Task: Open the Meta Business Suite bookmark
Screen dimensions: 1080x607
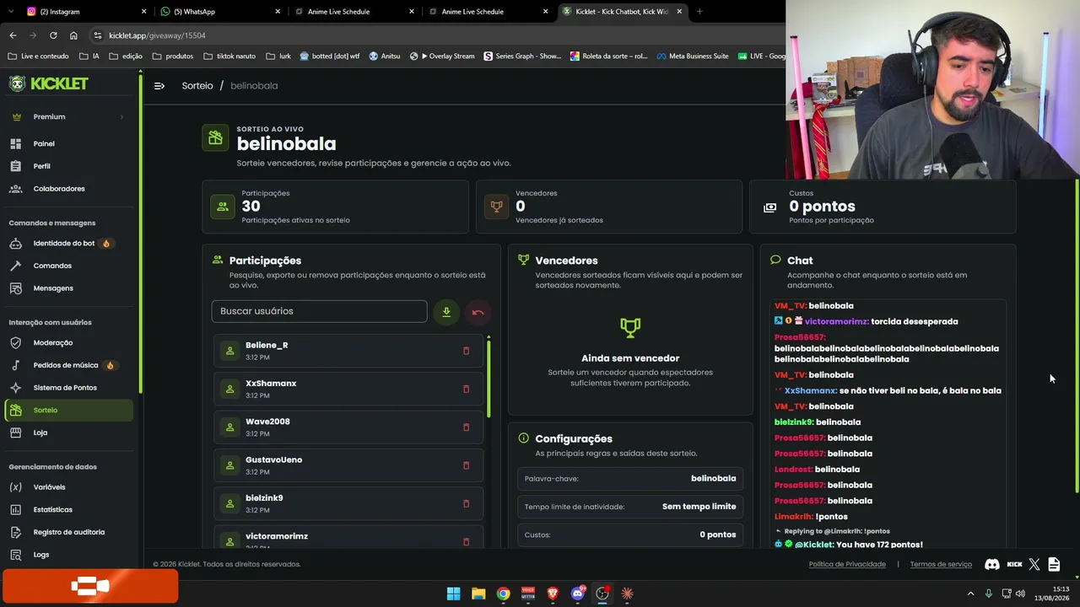Action: coord(692,56)
